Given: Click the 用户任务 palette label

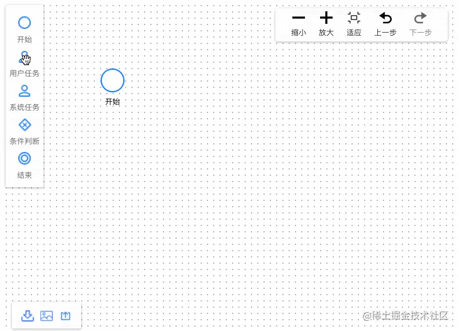Looking at the screenshot, I should click(x=25, y=73).
